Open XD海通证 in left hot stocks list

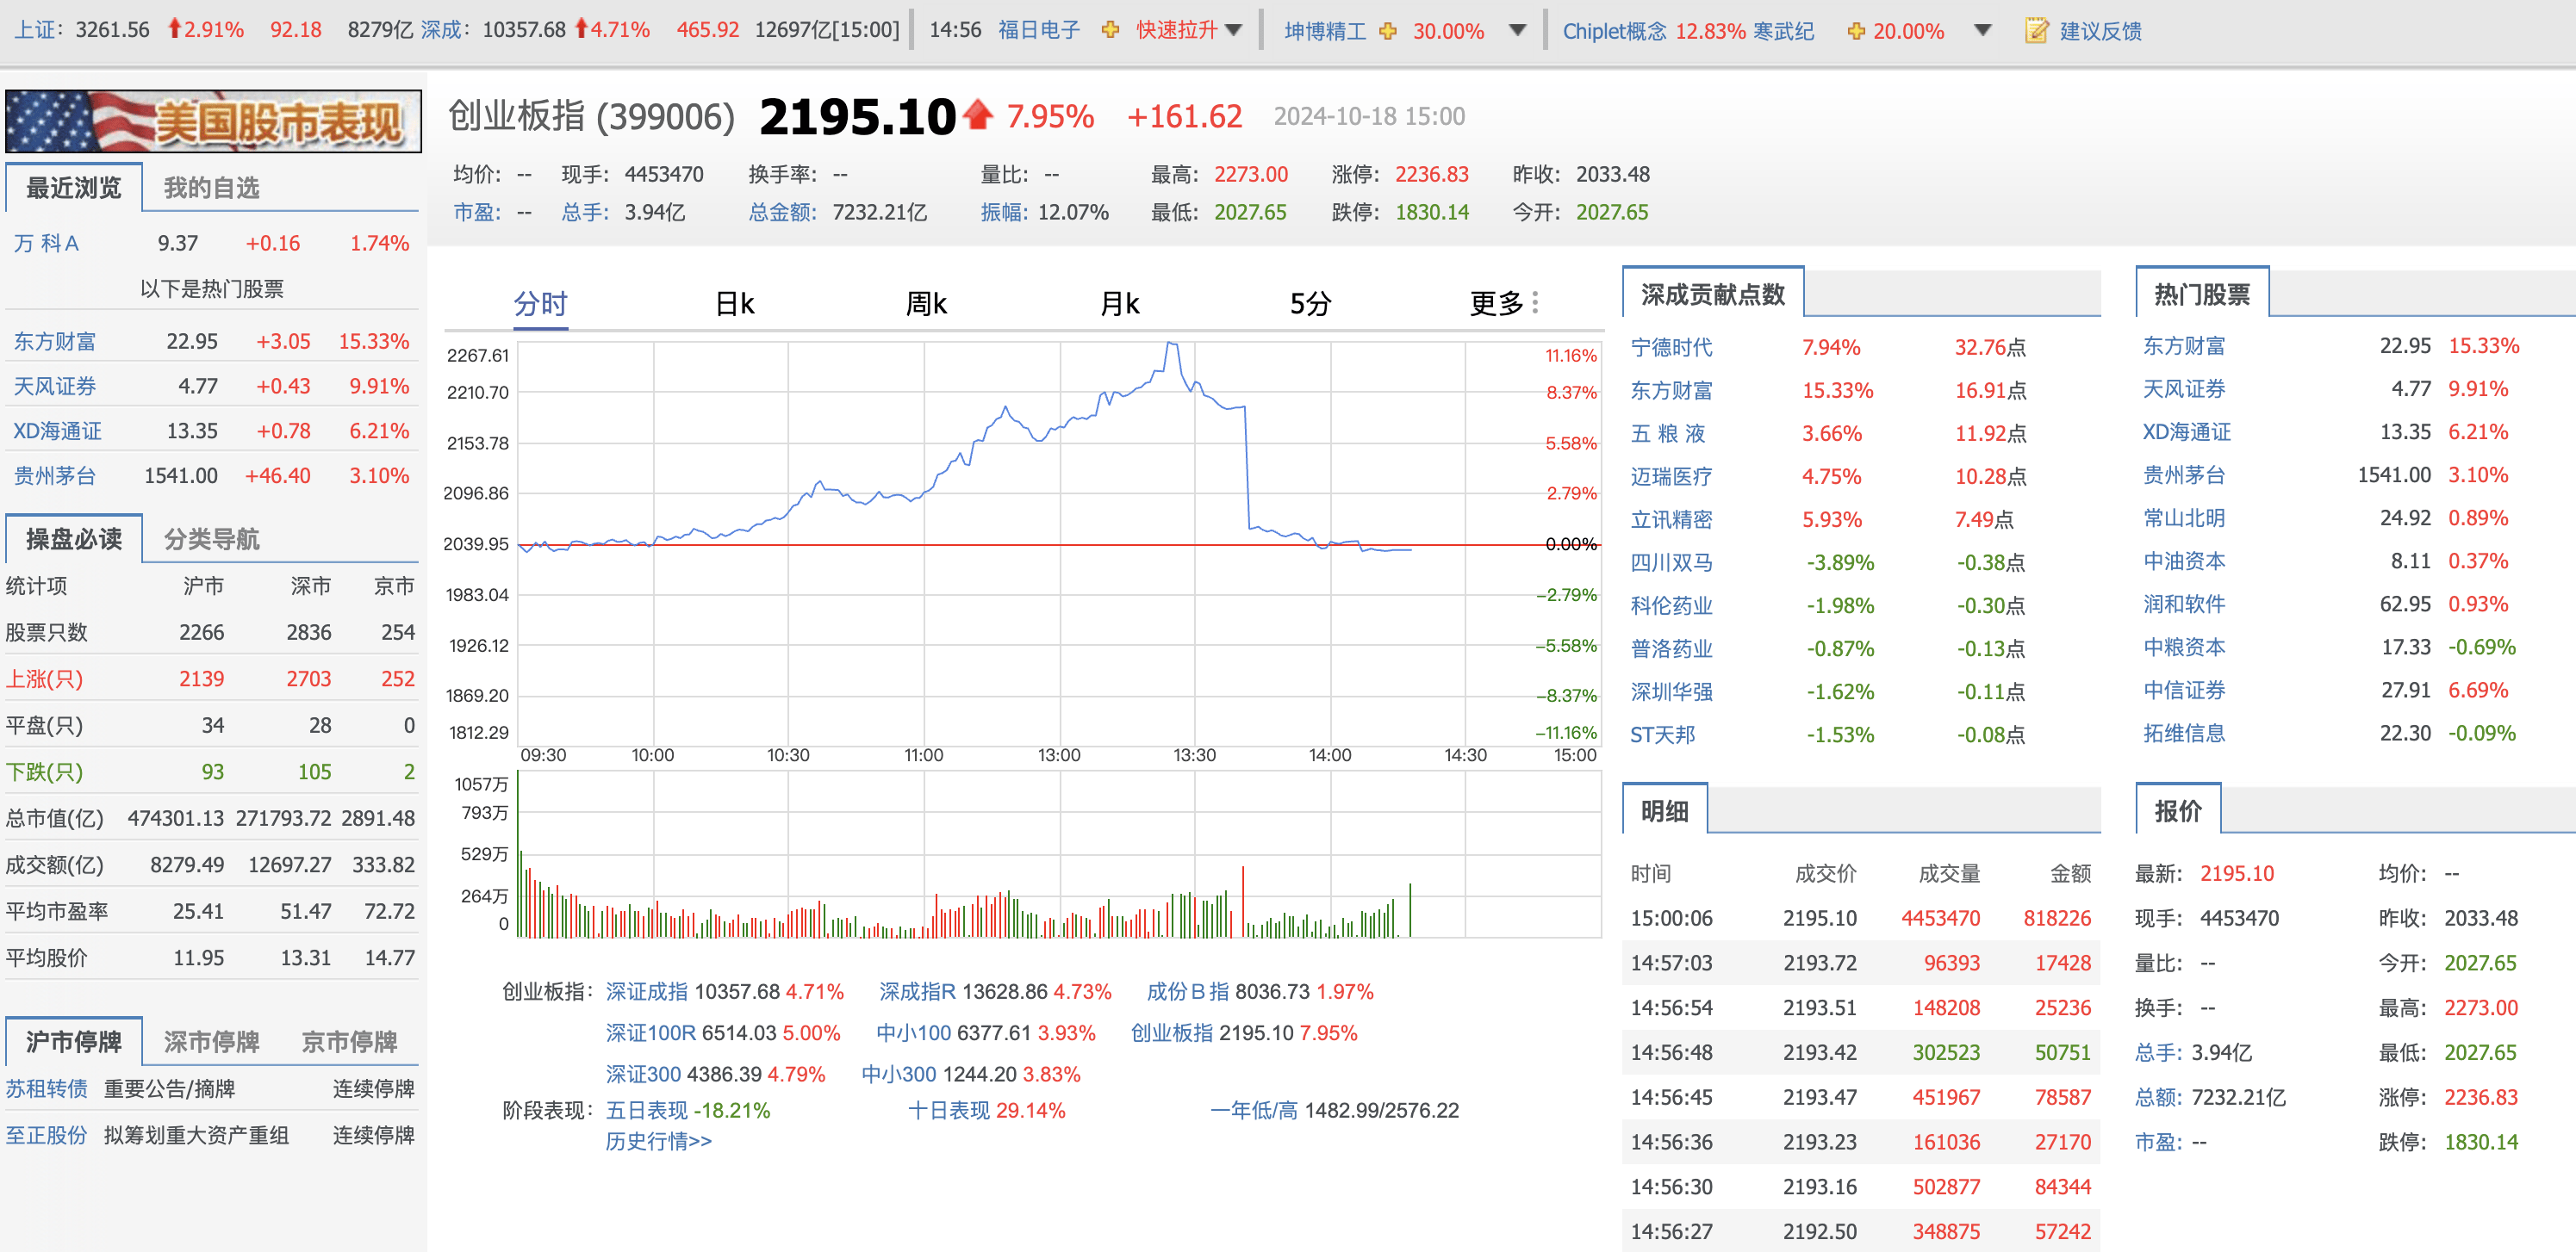coord(57,431)
